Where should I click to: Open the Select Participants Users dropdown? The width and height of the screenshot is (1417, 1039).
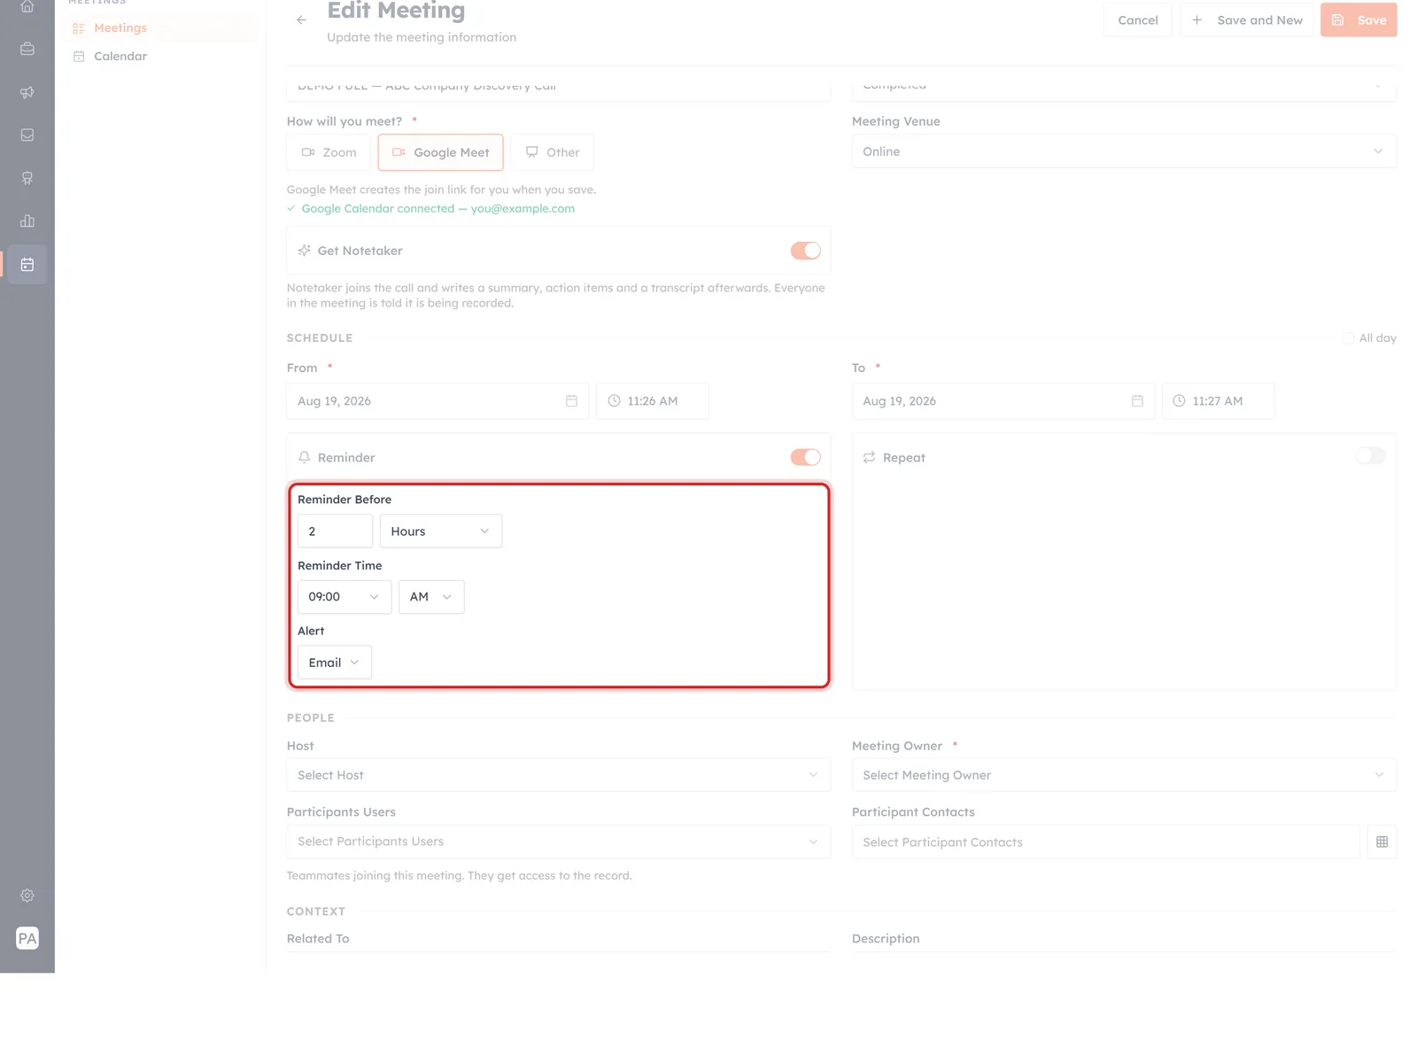[x=559, y=841]
